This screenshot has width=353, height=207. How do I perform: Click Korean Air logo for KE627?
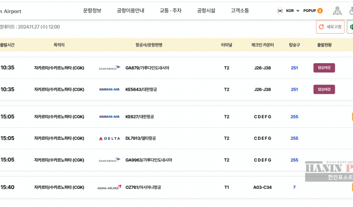[109, 116]
